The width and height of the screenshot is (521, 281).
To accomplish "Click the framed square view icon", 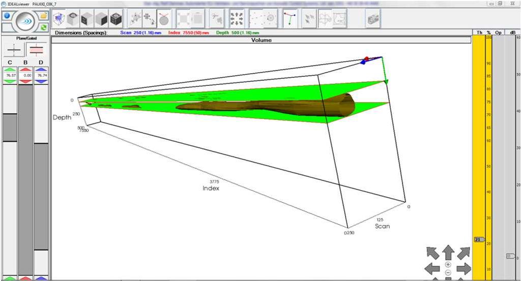I will 197,19.
